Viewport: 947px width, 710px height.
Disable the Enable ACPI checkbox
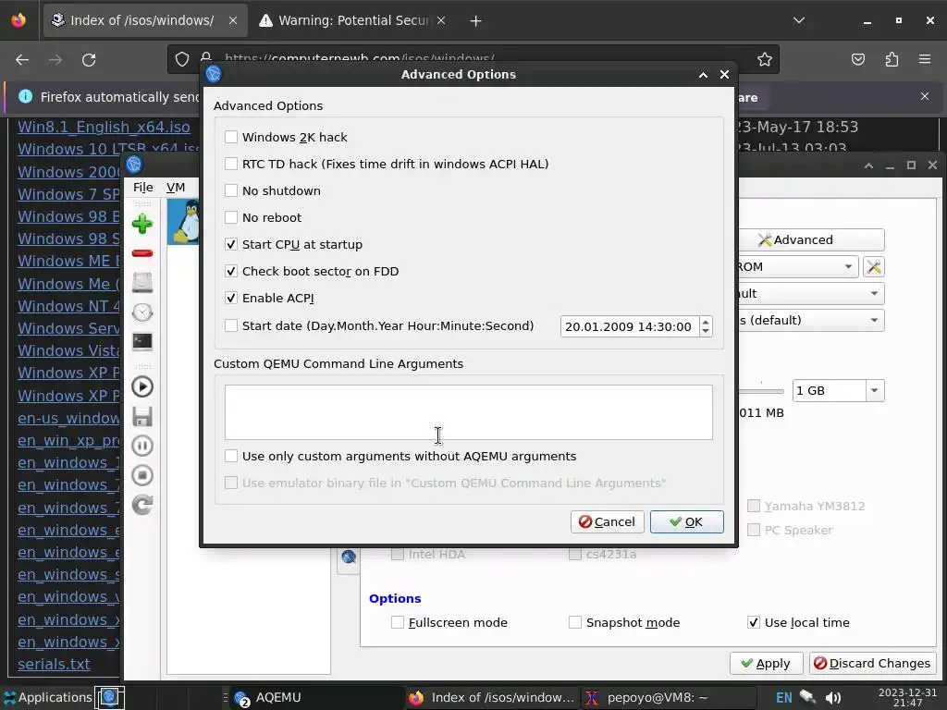click(230, 299)
